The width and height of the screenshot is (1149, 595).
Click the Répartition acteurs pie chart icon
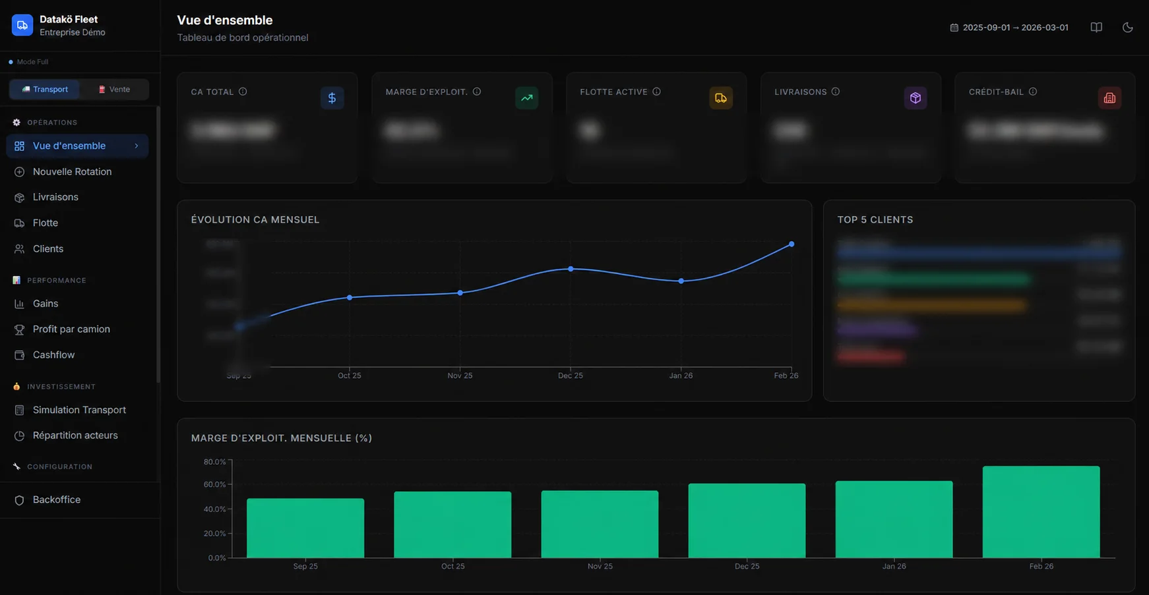(19, 436)
